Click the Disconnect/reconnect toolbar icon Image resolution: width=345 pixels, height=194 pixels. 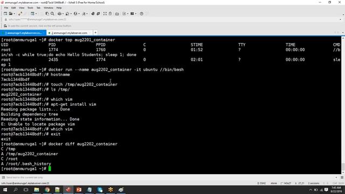click(x=20, y=13)
